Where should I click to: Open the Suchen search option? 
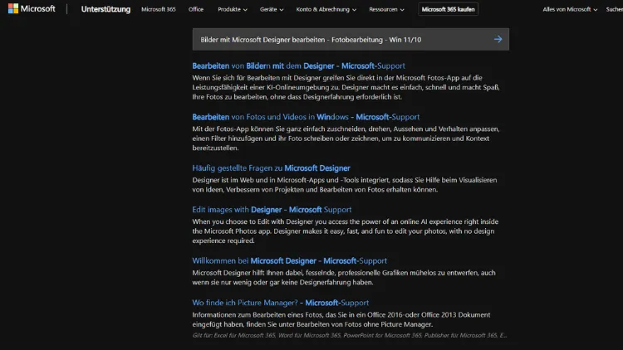tap(614, 9)
